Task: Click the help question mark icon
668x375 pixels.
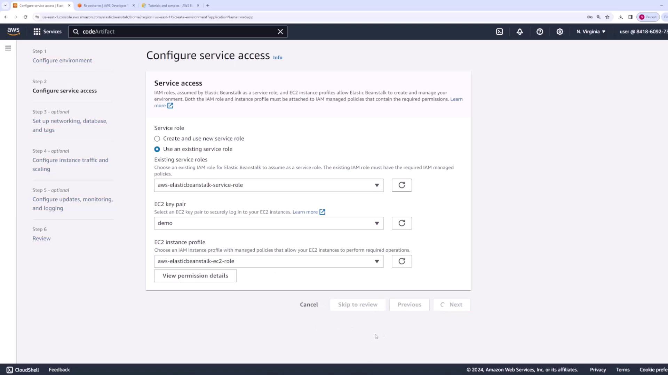Action: (540, 32)
